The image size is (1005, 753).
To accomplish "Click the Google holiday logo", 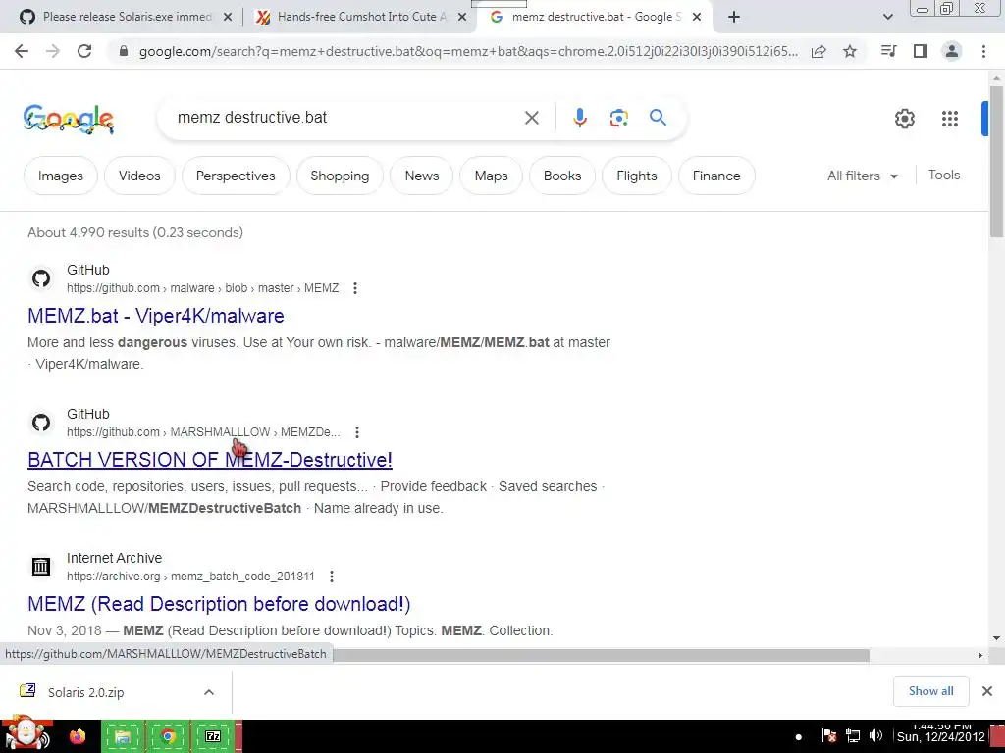I will [69, 119].
